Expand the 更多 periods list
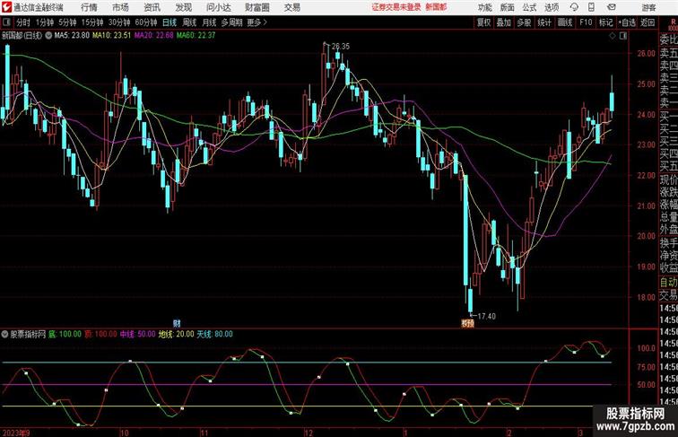Viewport: 678px width, 437px height. (256, 22)
